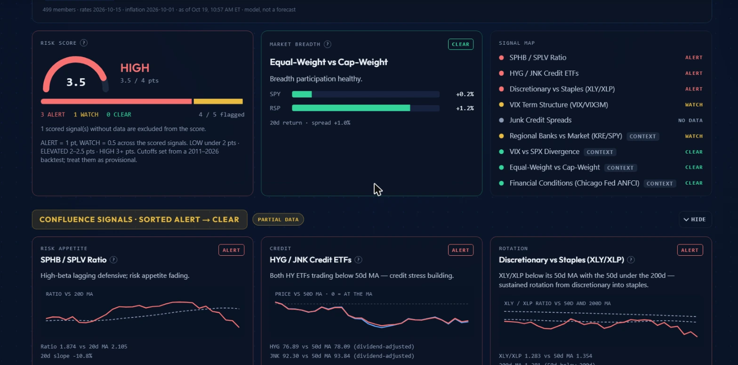This screenshot has height=365, width=738.
Task: Click the '3 ALERT' count
Action: tap(53, 114)
